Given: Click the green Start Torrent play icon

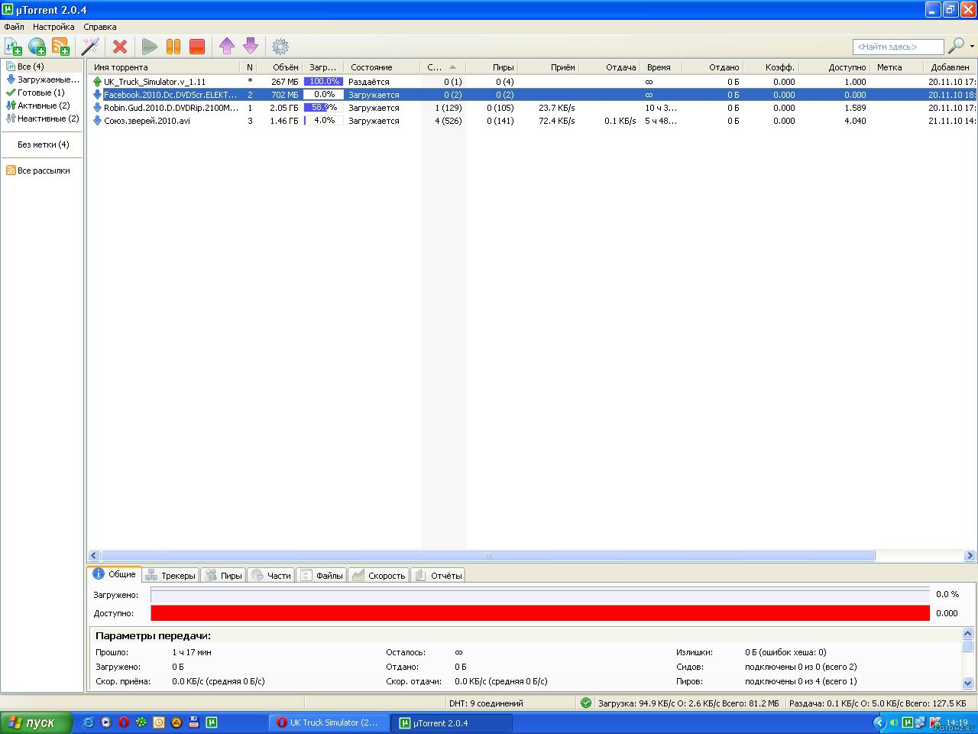Looking at the screenshot, I should [x=150, y=47].
